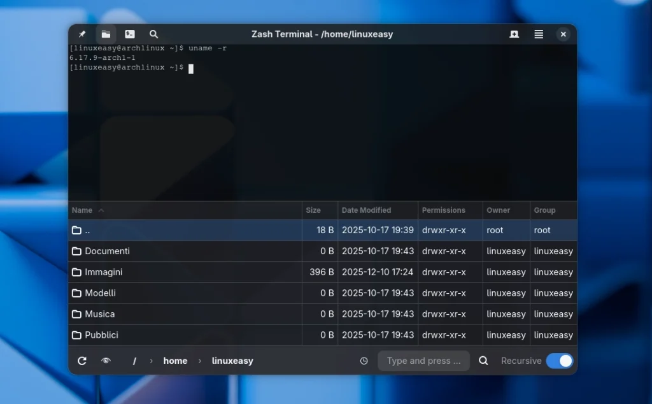Screen dimensions: 652x404
Task: Open terminal search with the magnifier icon
Action: pyautogui.click(x=153, y=34)
